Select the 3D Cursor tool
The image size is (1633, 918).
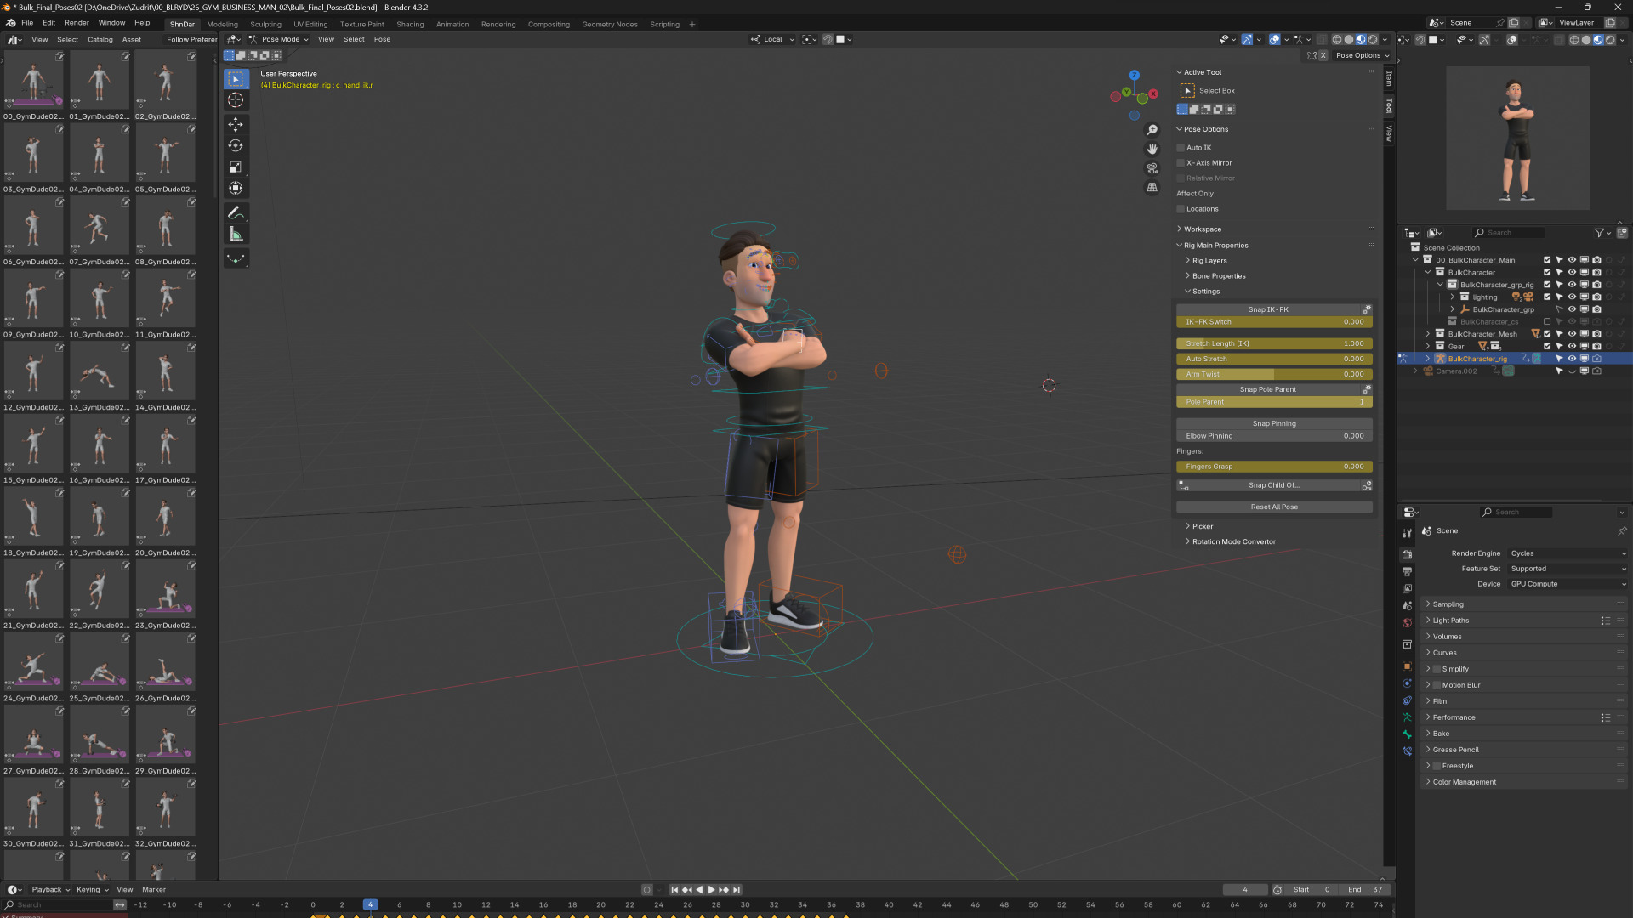(x=236, y=100)
